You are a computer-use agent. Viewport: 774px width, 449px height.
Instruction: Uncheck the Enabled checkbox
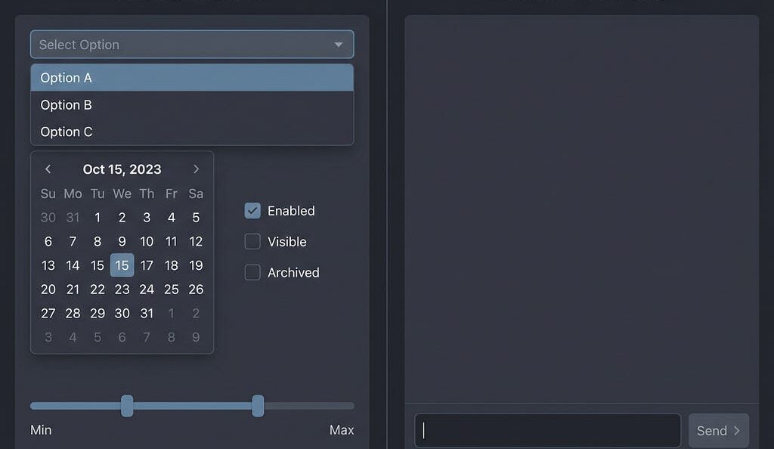252,211
